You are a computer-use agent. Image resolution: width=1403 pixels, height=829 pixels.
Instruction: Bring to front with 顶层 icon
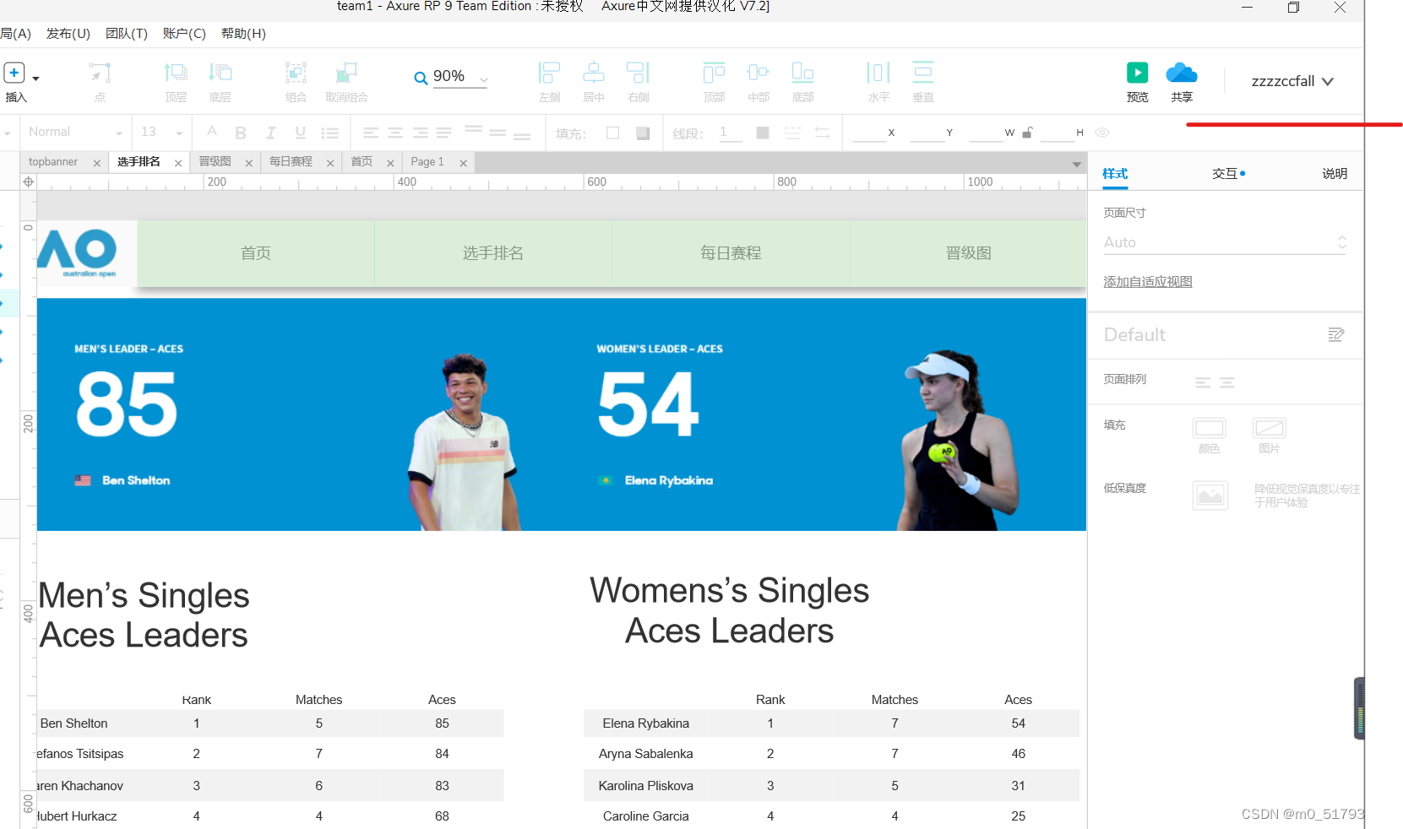(x=176, y=73)
